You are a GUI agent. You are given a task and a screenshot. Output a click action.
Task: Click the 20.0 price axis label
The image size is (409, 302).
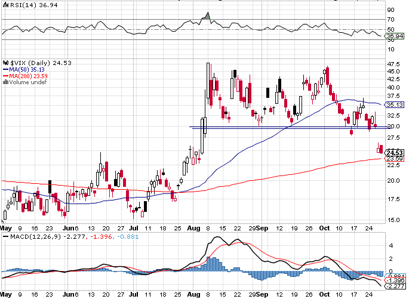[393, 181]
